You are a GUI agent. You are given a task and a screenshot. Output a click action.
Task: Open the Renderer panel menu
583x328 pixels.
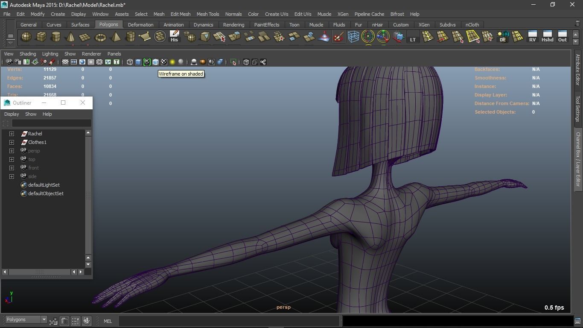tap(91, 54)
